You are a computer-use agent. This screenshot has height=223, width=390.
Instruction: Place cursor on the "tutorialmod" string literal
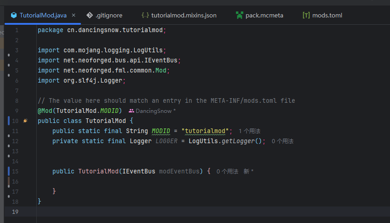(x=206, y=131)
